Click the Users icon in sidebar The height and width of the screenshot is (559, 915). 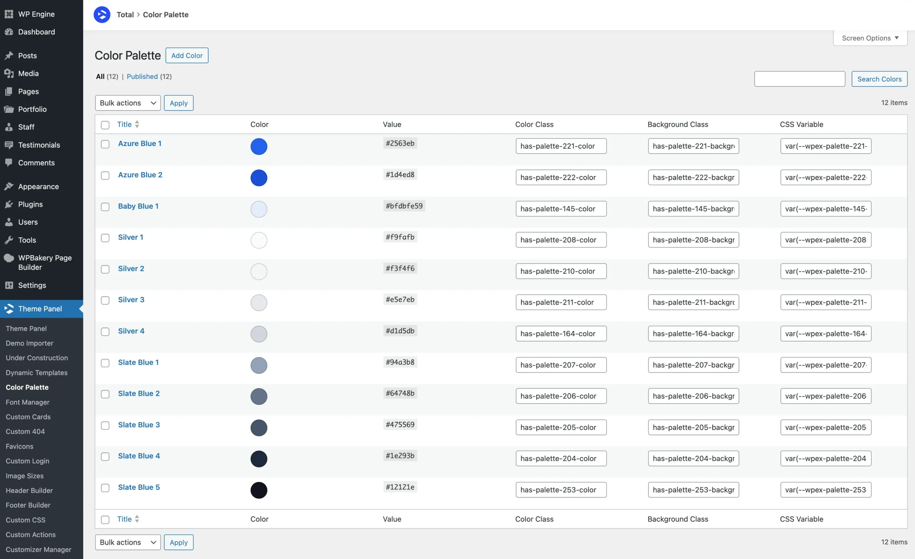coord(9,222)
